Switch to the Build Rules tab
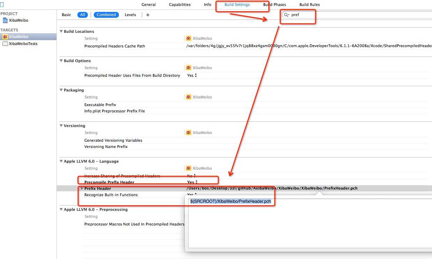Screen dimensions: 432x259 [x=310, y=5]
